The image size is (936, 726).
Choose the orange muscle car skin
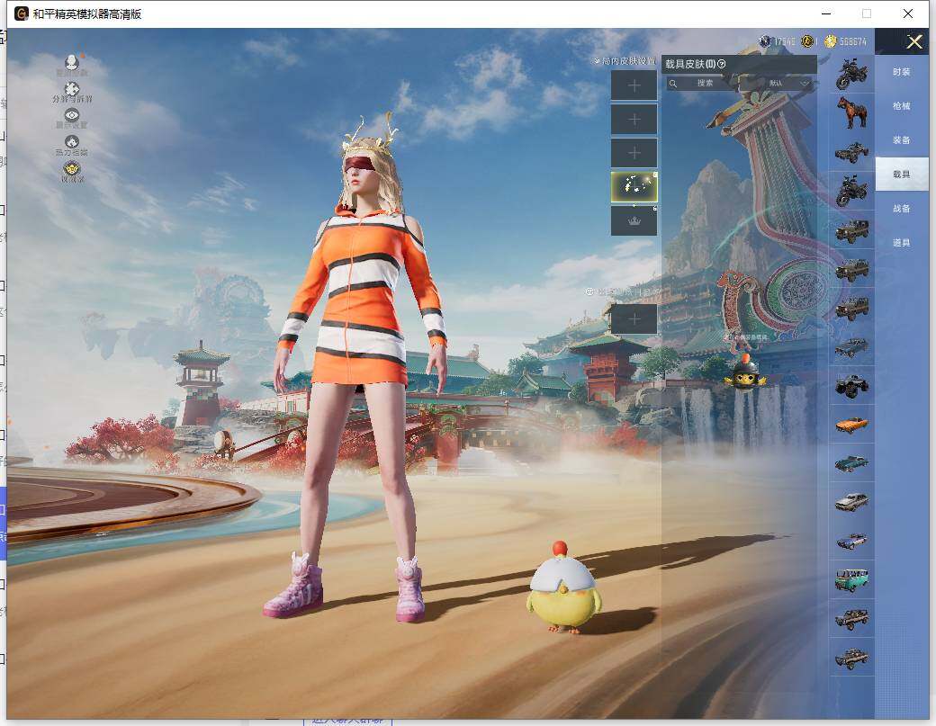pos(850,424)
